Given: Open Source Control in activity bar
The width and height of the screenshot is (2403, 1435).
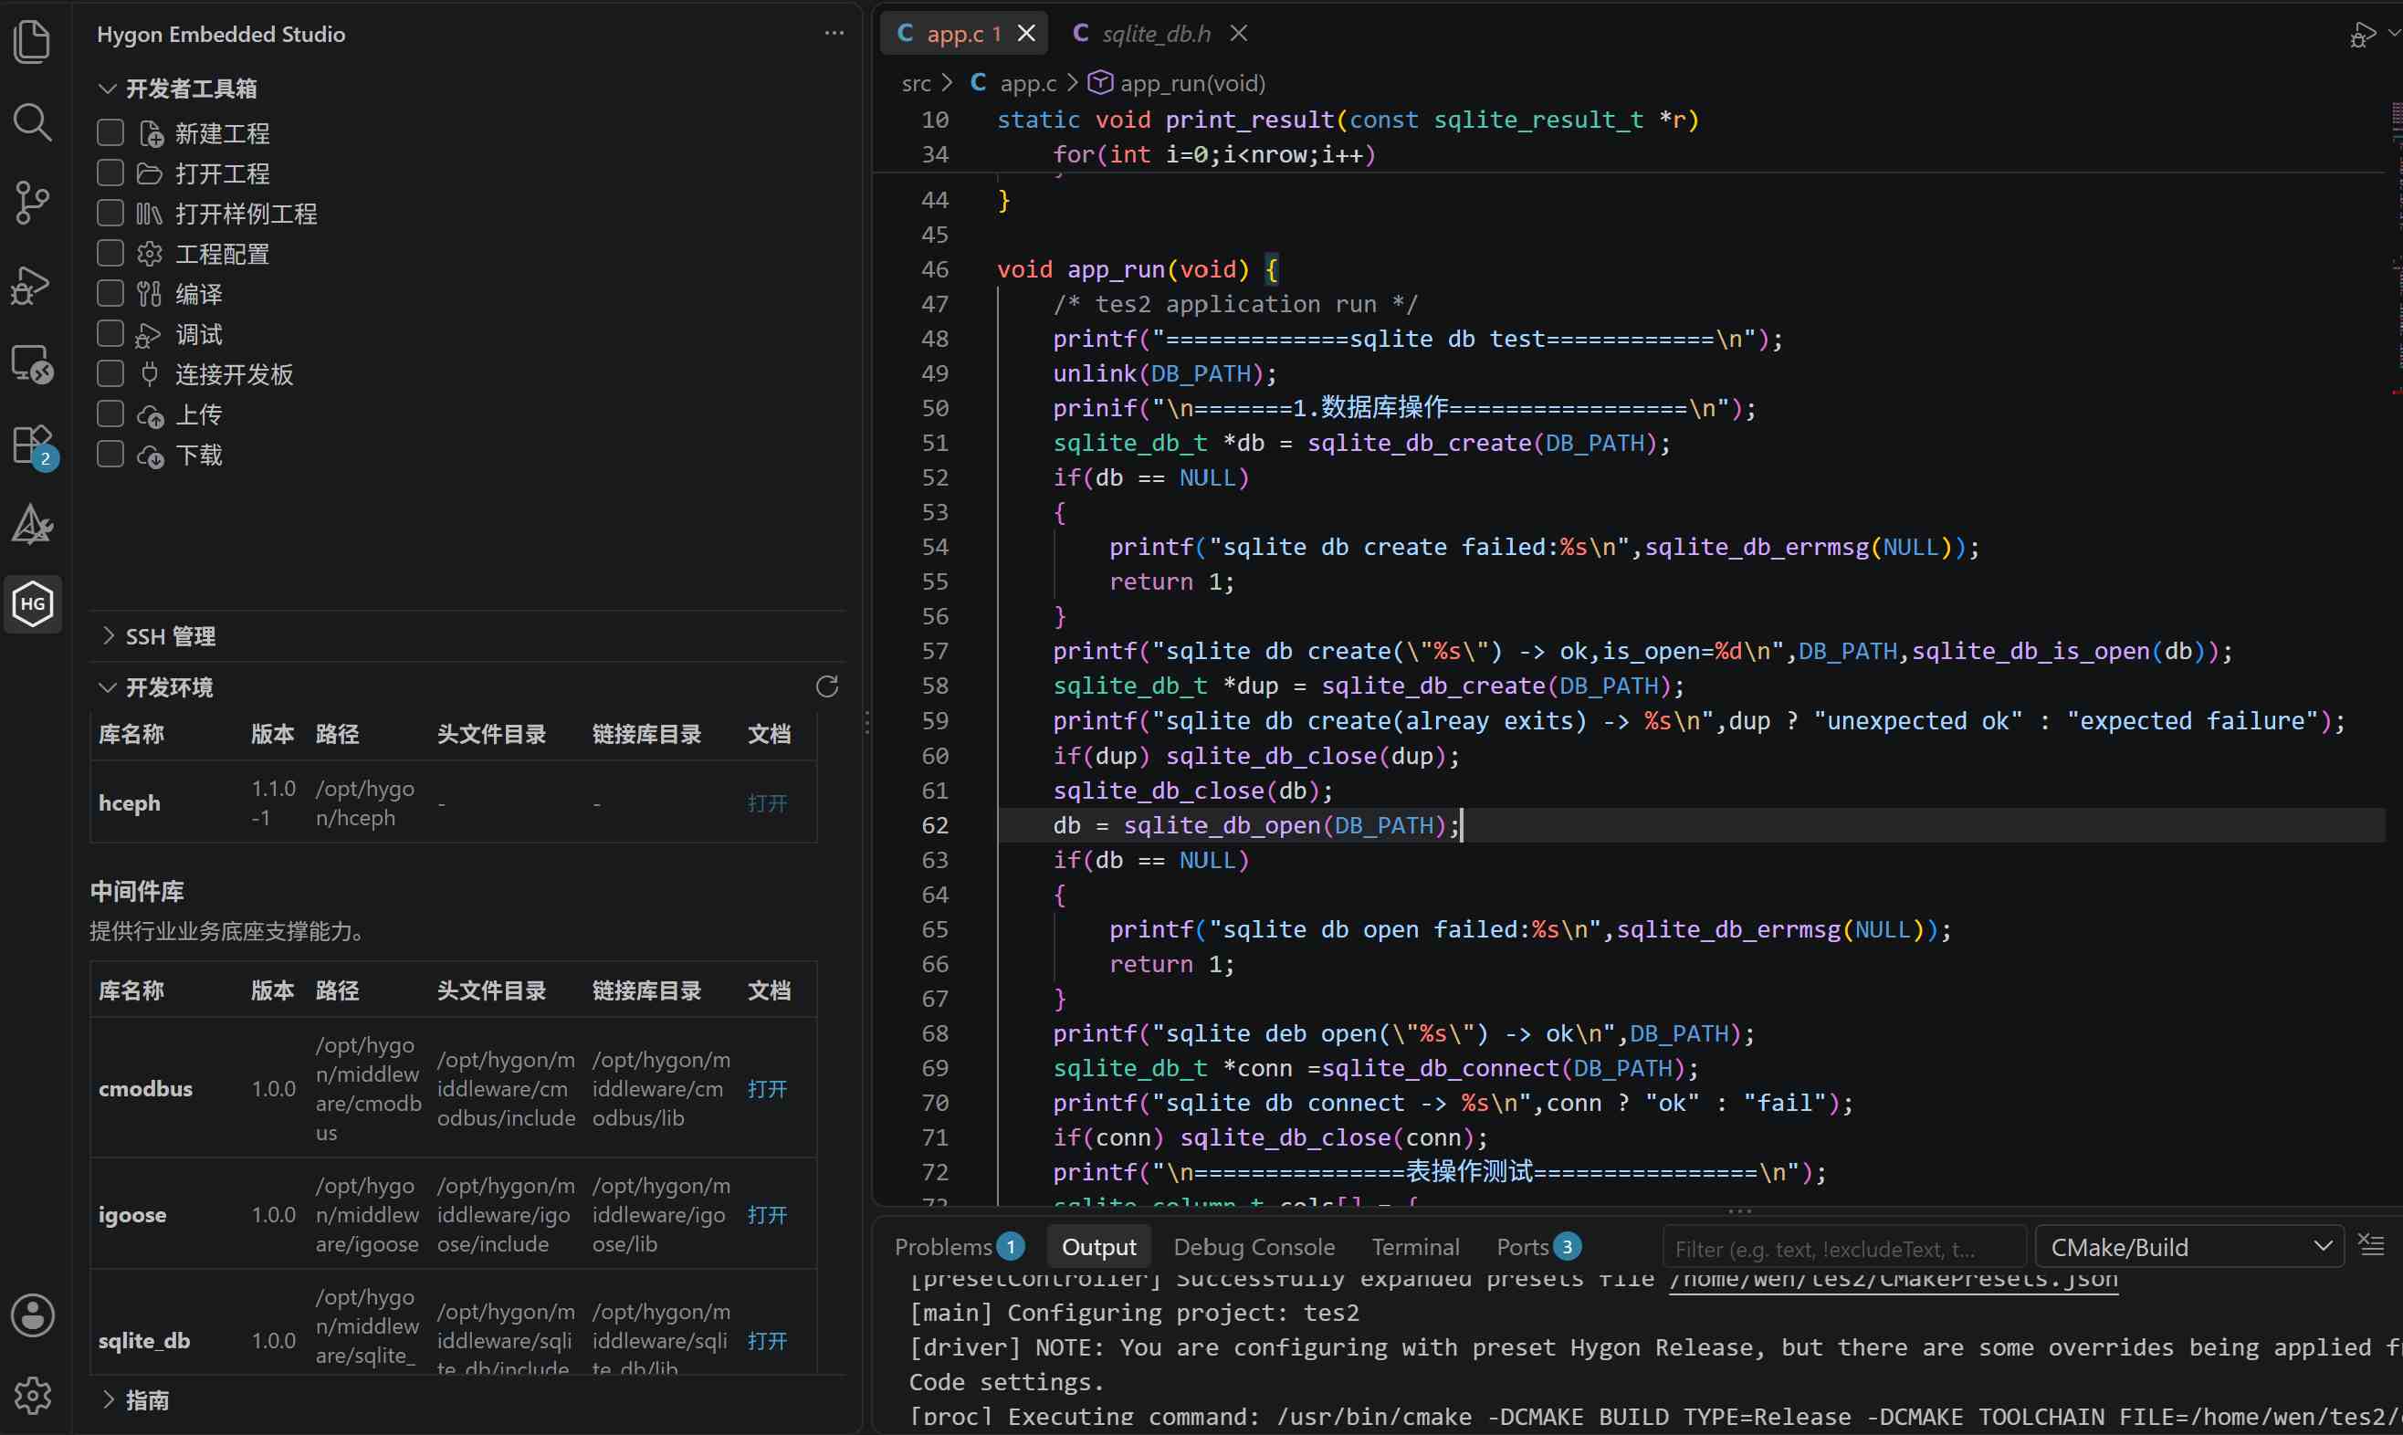Looking at the screenshot, I should tap(32, 202).
